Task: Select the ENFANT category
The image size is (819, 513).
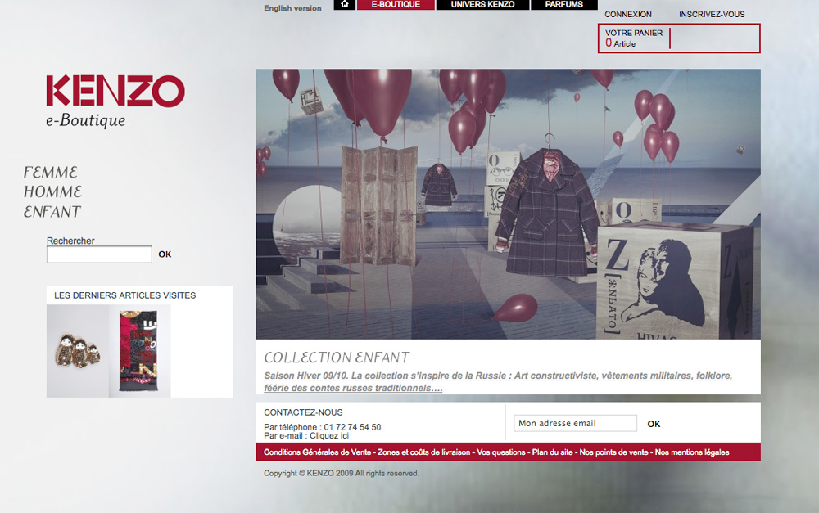Action: pos(52,212)
